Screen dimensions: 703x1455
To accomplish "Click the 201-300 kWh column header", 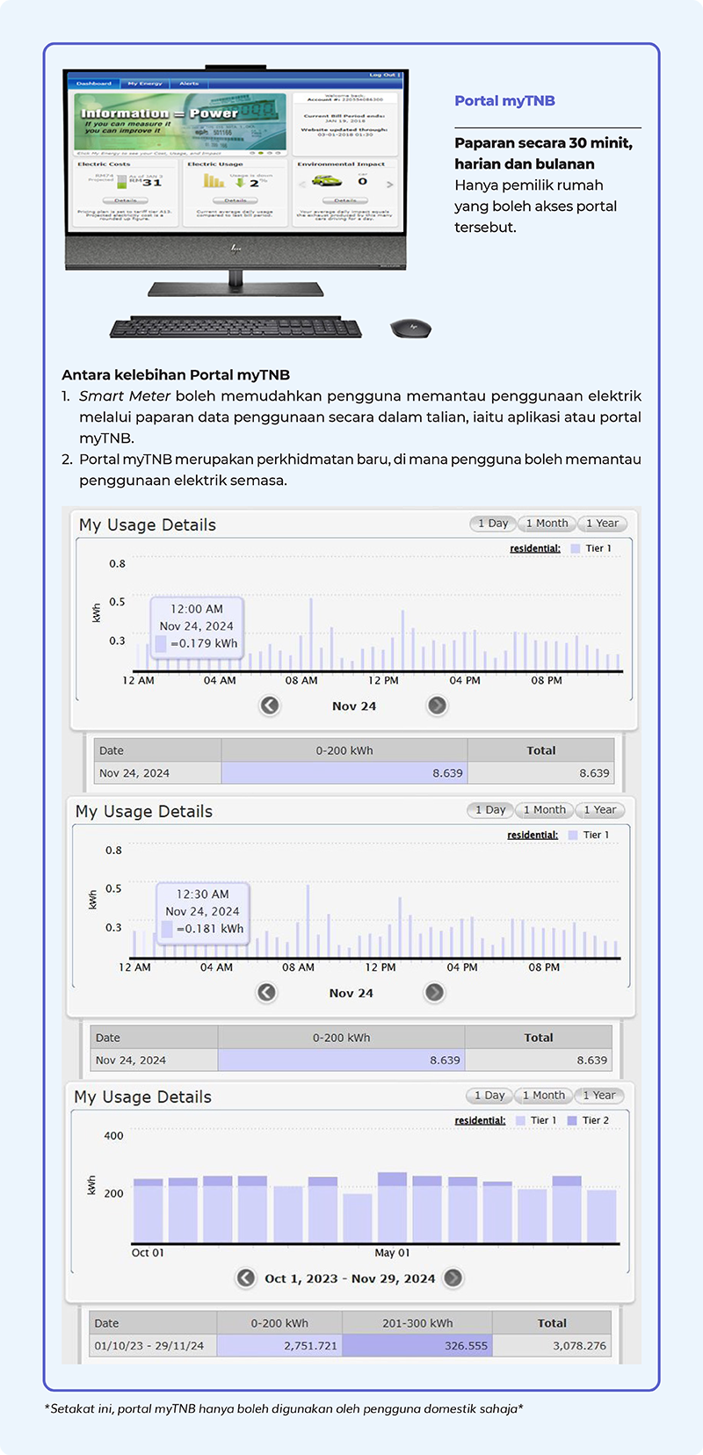I will point(417,1322).
